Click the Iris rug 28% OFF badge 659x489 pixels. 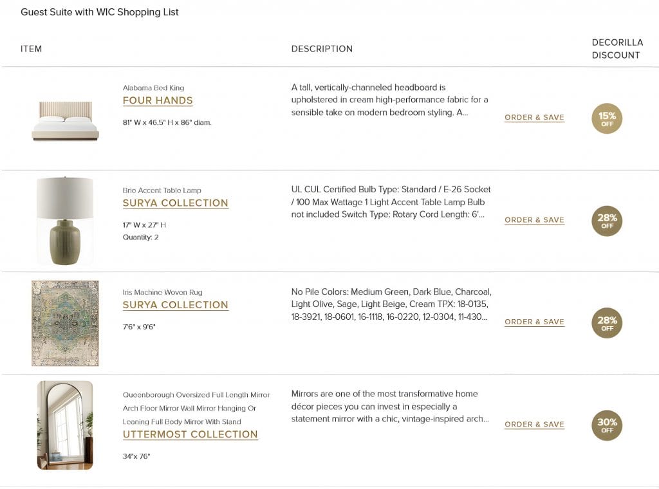pos(607,323)
